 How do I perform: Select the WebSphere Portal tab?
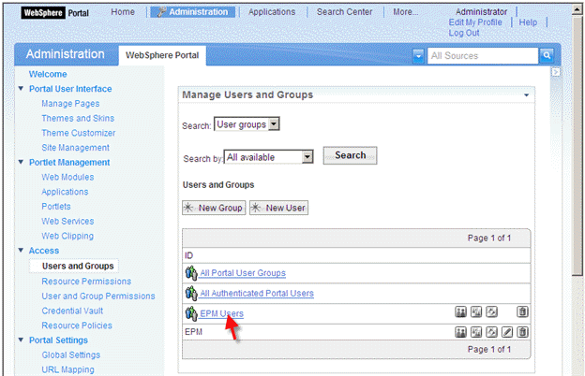click(x=162, y=55)
